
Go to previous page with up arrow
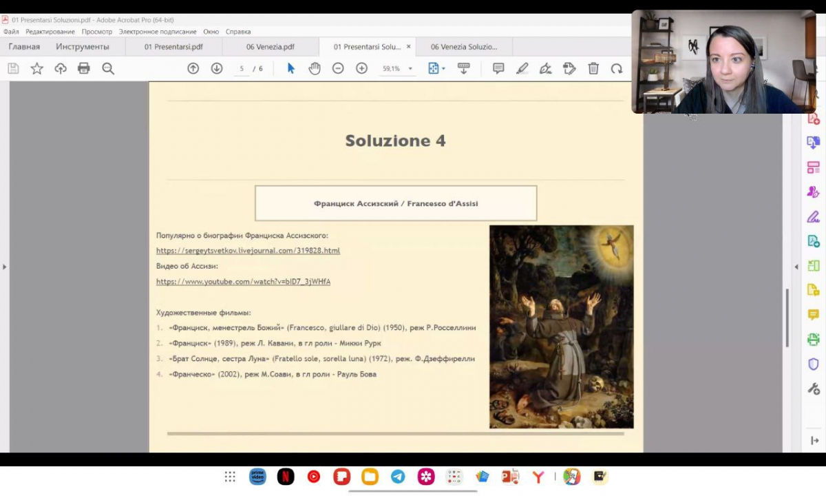pos(193,68)
